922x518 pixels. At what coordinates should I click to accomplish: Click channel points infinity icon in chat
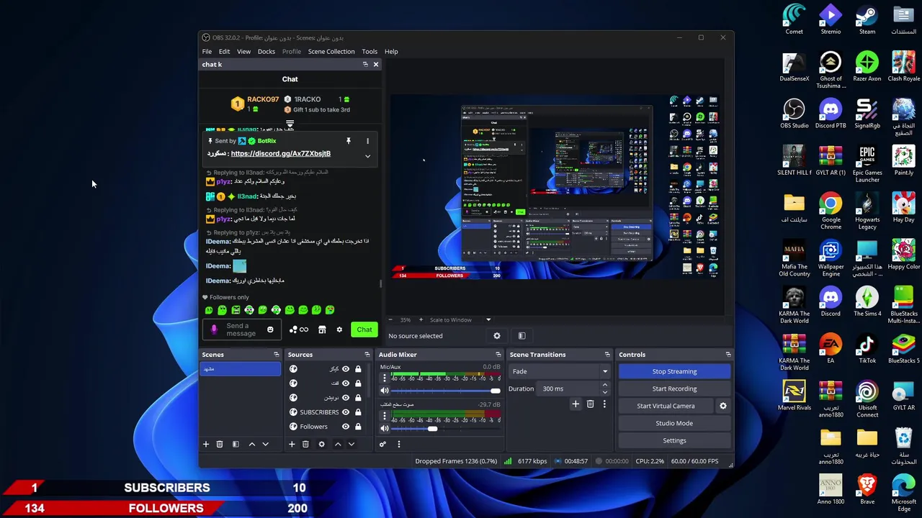304,330
